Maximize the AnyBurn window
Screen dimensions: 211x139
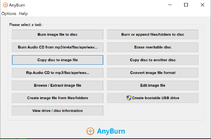(x=186, y=5)
